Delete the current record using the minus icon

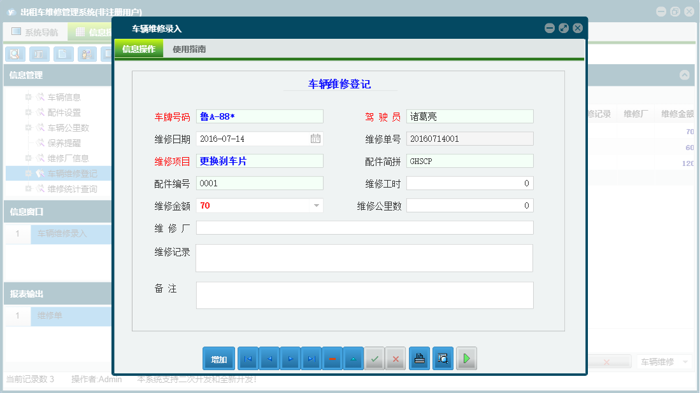pyautogui.click(x=332, y=358)
